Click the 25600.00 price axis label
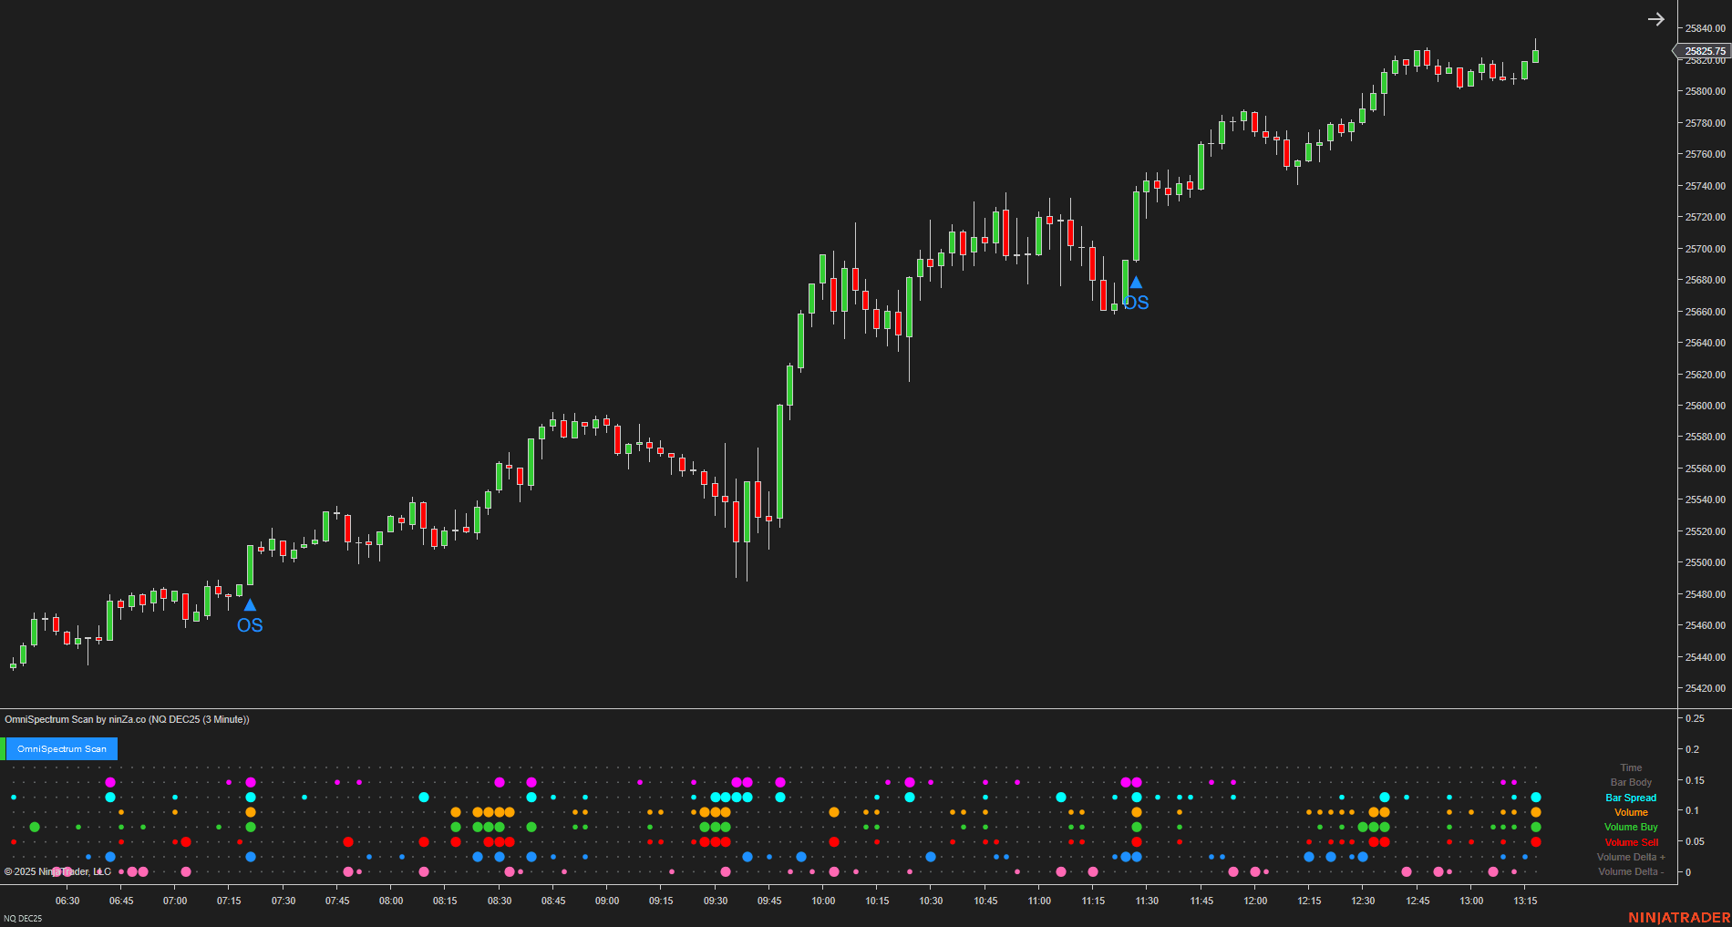1732x927 pixels. (x=1705, y=406)
